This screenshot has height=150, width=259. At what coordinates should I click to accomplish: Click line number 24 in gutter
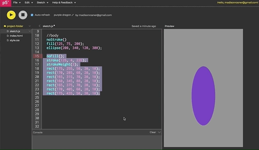[37, 93]
